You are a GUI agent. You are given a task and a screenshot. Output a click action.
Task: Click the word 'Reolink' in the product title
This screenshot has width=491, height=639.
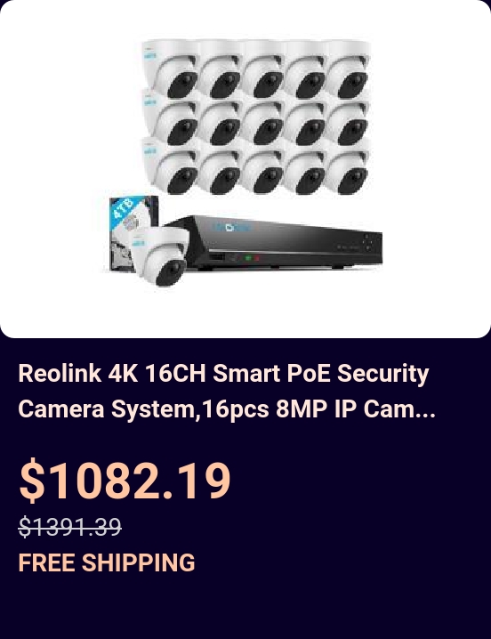[60, 373]
